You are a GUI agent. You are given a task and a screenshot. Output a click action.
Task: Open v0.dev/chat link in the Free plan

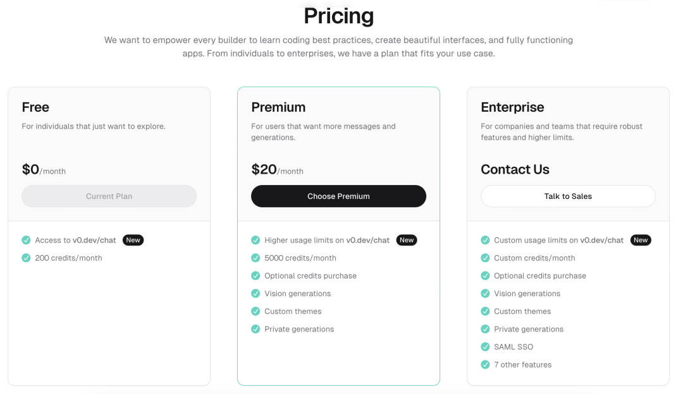pyautogui.click(x=94, y=240)
